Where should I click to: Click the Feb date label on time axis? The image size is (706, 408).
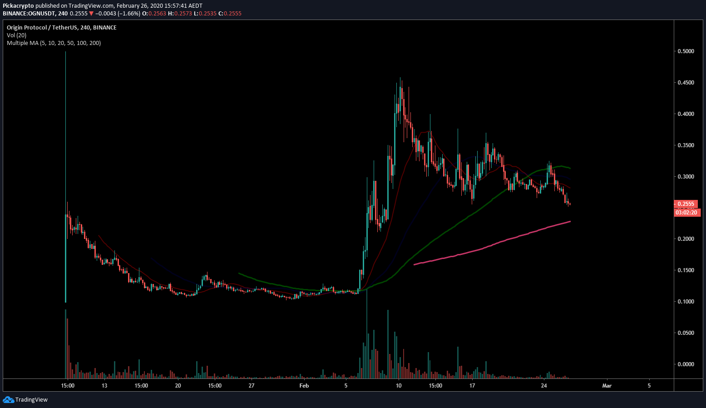coord(304,386)
